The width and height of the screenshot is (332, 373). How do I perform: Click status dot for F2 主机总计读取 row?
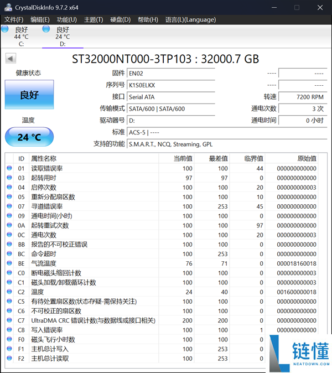9,358
